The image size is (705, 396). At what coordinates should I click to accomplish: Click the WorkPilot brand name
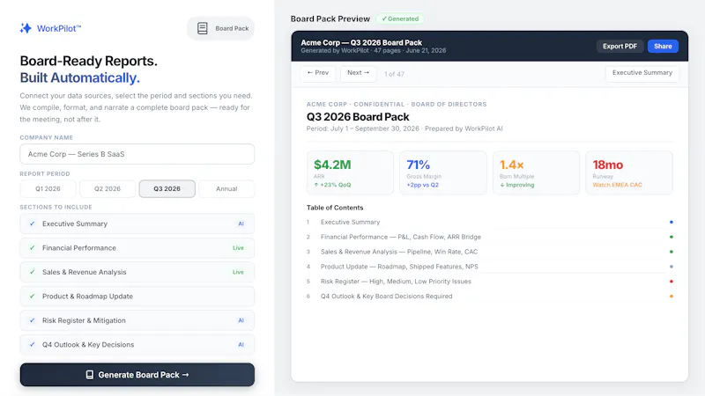point(59,28)
